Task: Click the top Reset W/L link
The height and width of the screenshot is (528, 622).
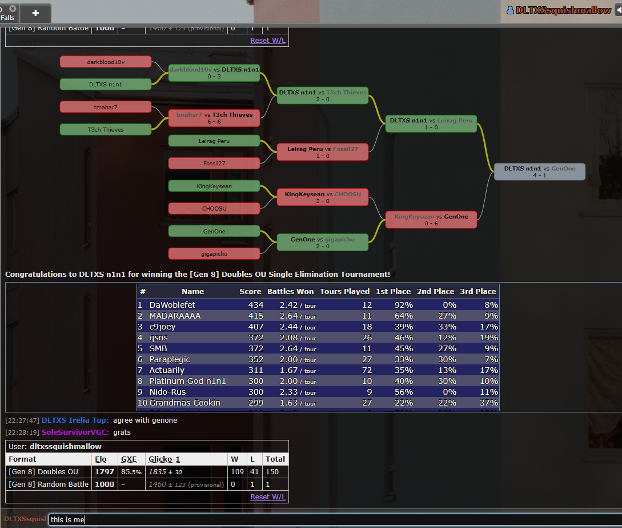Action: click(x=268, y=41)
